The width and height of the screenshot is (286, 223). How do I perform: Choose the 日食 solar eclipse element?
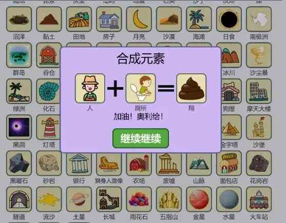[x=229, y=19]
